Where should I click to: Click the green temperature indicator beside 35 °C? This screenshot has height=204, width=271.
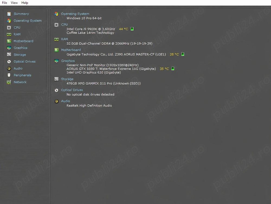coord(173,69)
